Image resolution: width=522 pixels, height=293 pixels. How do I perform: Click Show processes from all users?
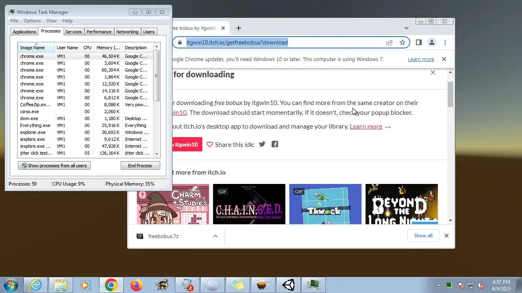(x=54, y=166)
